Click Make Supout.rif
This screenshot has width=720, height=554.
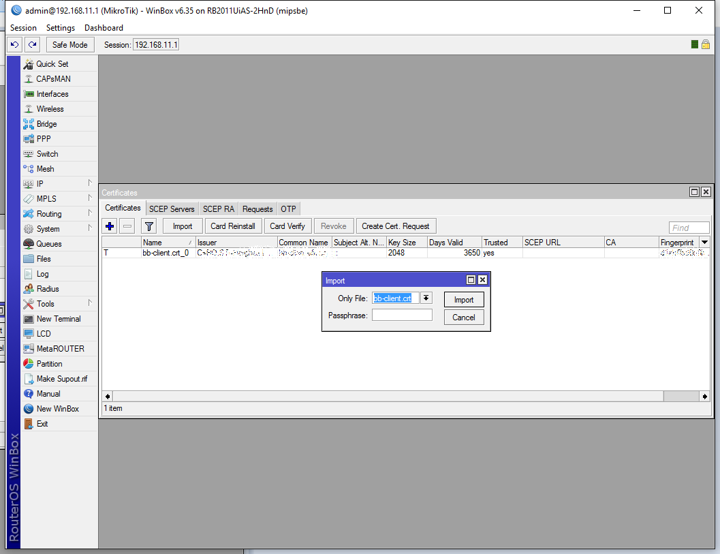[60, 379]
